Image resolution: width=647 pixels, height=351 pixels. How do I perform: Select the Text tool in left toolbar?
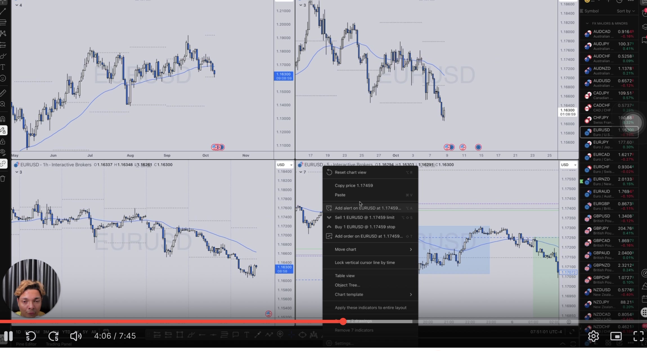[3, 67]
